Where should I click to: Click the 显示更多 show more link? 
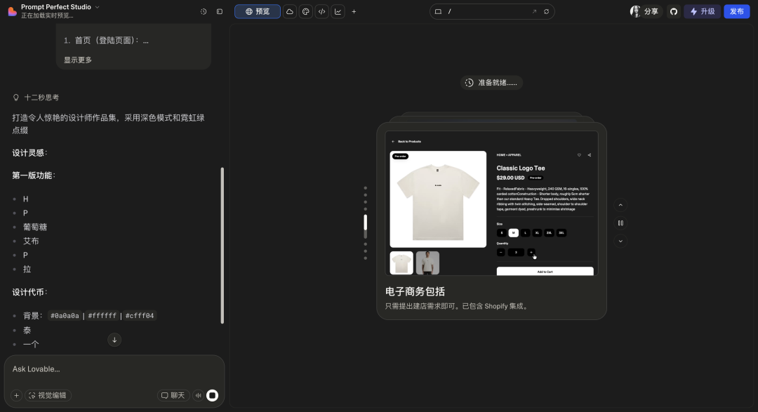pyautogui.click(x=77, y=60)
